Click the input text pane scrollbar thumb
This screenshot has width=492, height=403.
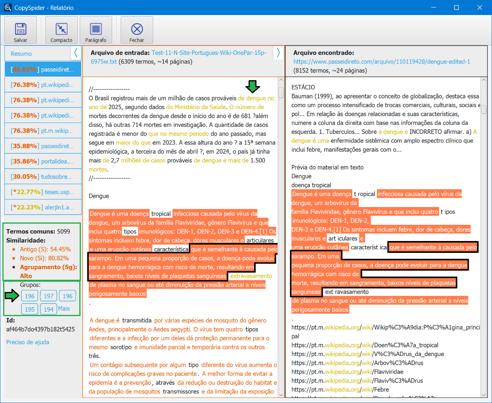(281, 92)
